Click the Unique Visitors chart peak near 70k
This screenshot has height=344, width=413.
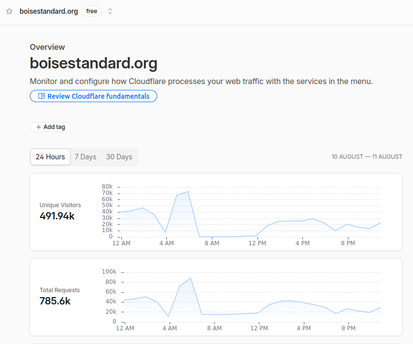(x=188, y=192)
